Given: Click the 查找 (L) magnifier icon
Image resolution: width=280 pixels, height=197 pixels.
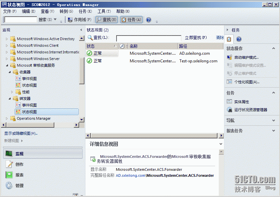Looking at the screenshot, I should click(x=90, y=38).
